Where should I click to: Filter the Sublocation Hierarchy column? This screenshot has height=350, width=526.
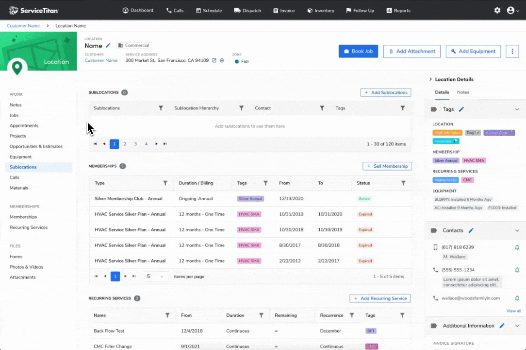tap(241, 108)
